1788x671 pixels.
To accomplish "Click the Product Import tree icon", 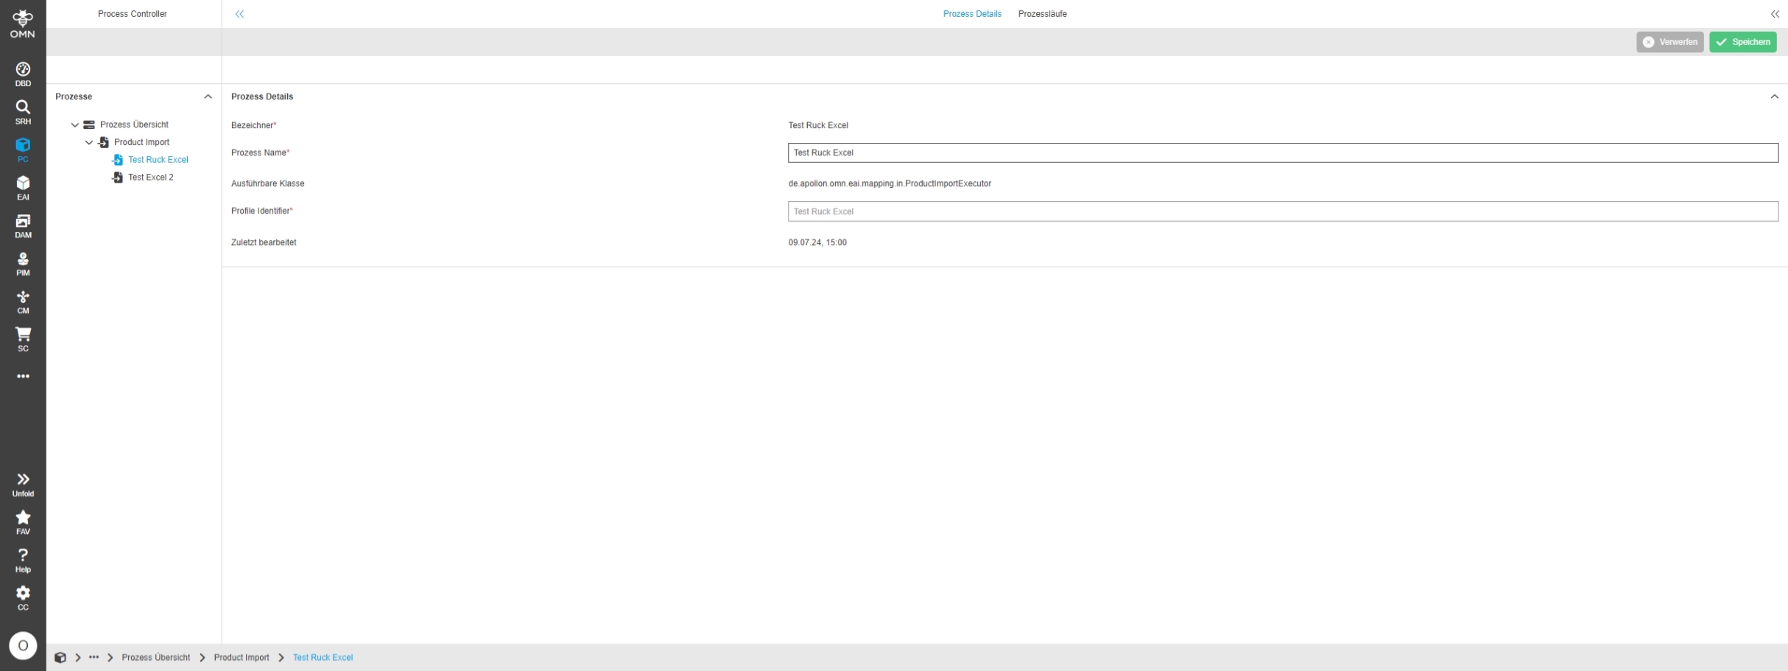I will (104, 143).
